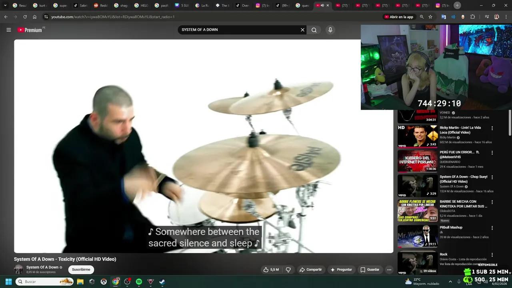
Task: Click the taskbar Buscar search box
Action: click(45, 282)
